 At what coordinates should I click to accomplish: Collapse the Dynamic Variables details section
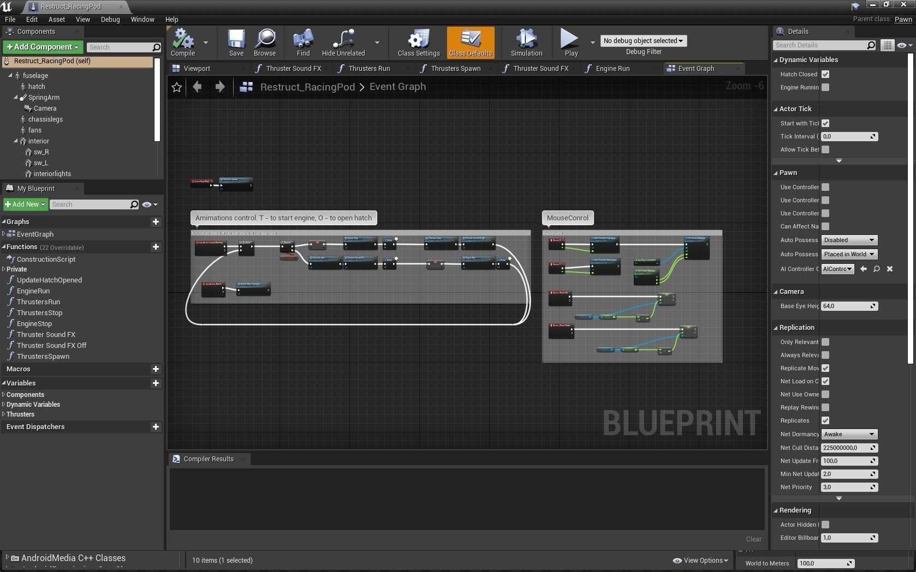[x=776, y=60]
